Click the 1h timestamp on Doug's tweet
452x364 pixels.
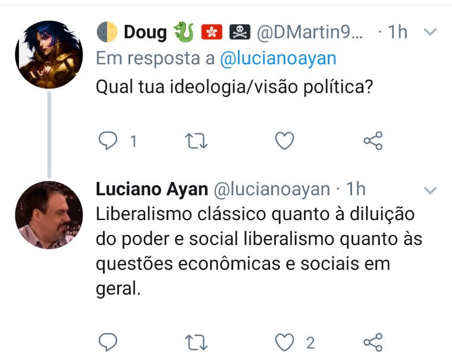coord(397,32)
